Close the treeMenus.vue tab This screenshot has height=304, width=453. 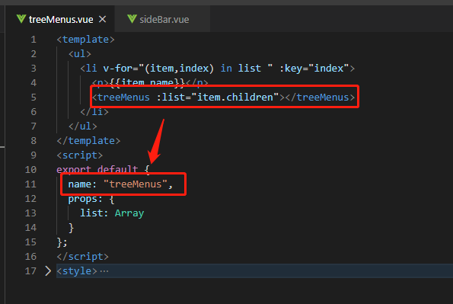(102, 19)
